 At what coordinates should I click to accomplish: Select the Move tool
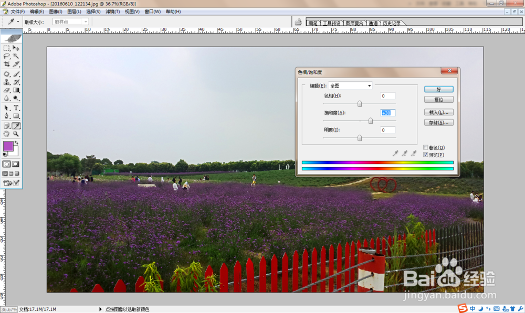16,48
